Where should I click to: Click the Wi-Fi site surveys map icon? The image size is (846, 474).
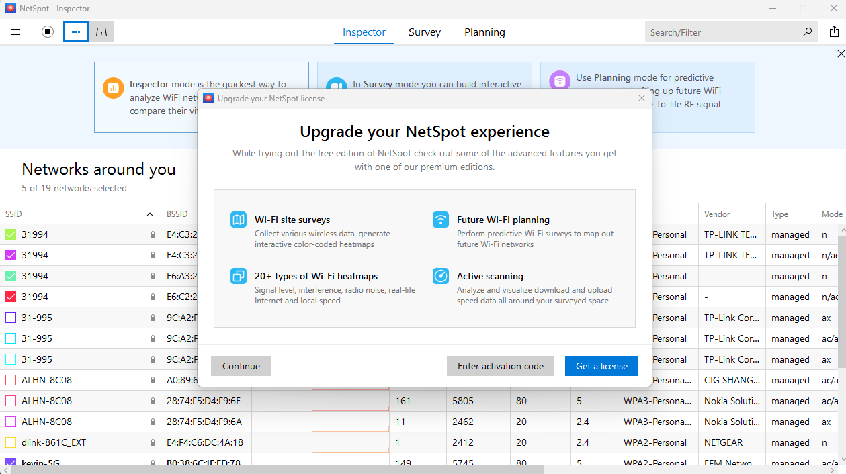(x=239, y=220)
